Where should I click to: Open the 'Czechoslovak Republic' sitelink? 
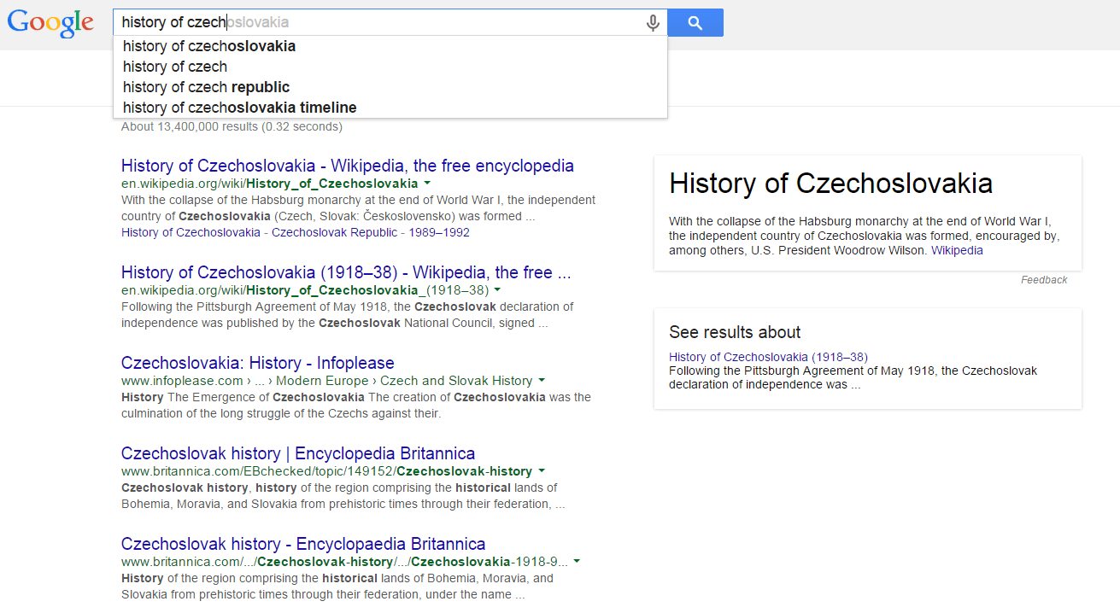(335, 232)
